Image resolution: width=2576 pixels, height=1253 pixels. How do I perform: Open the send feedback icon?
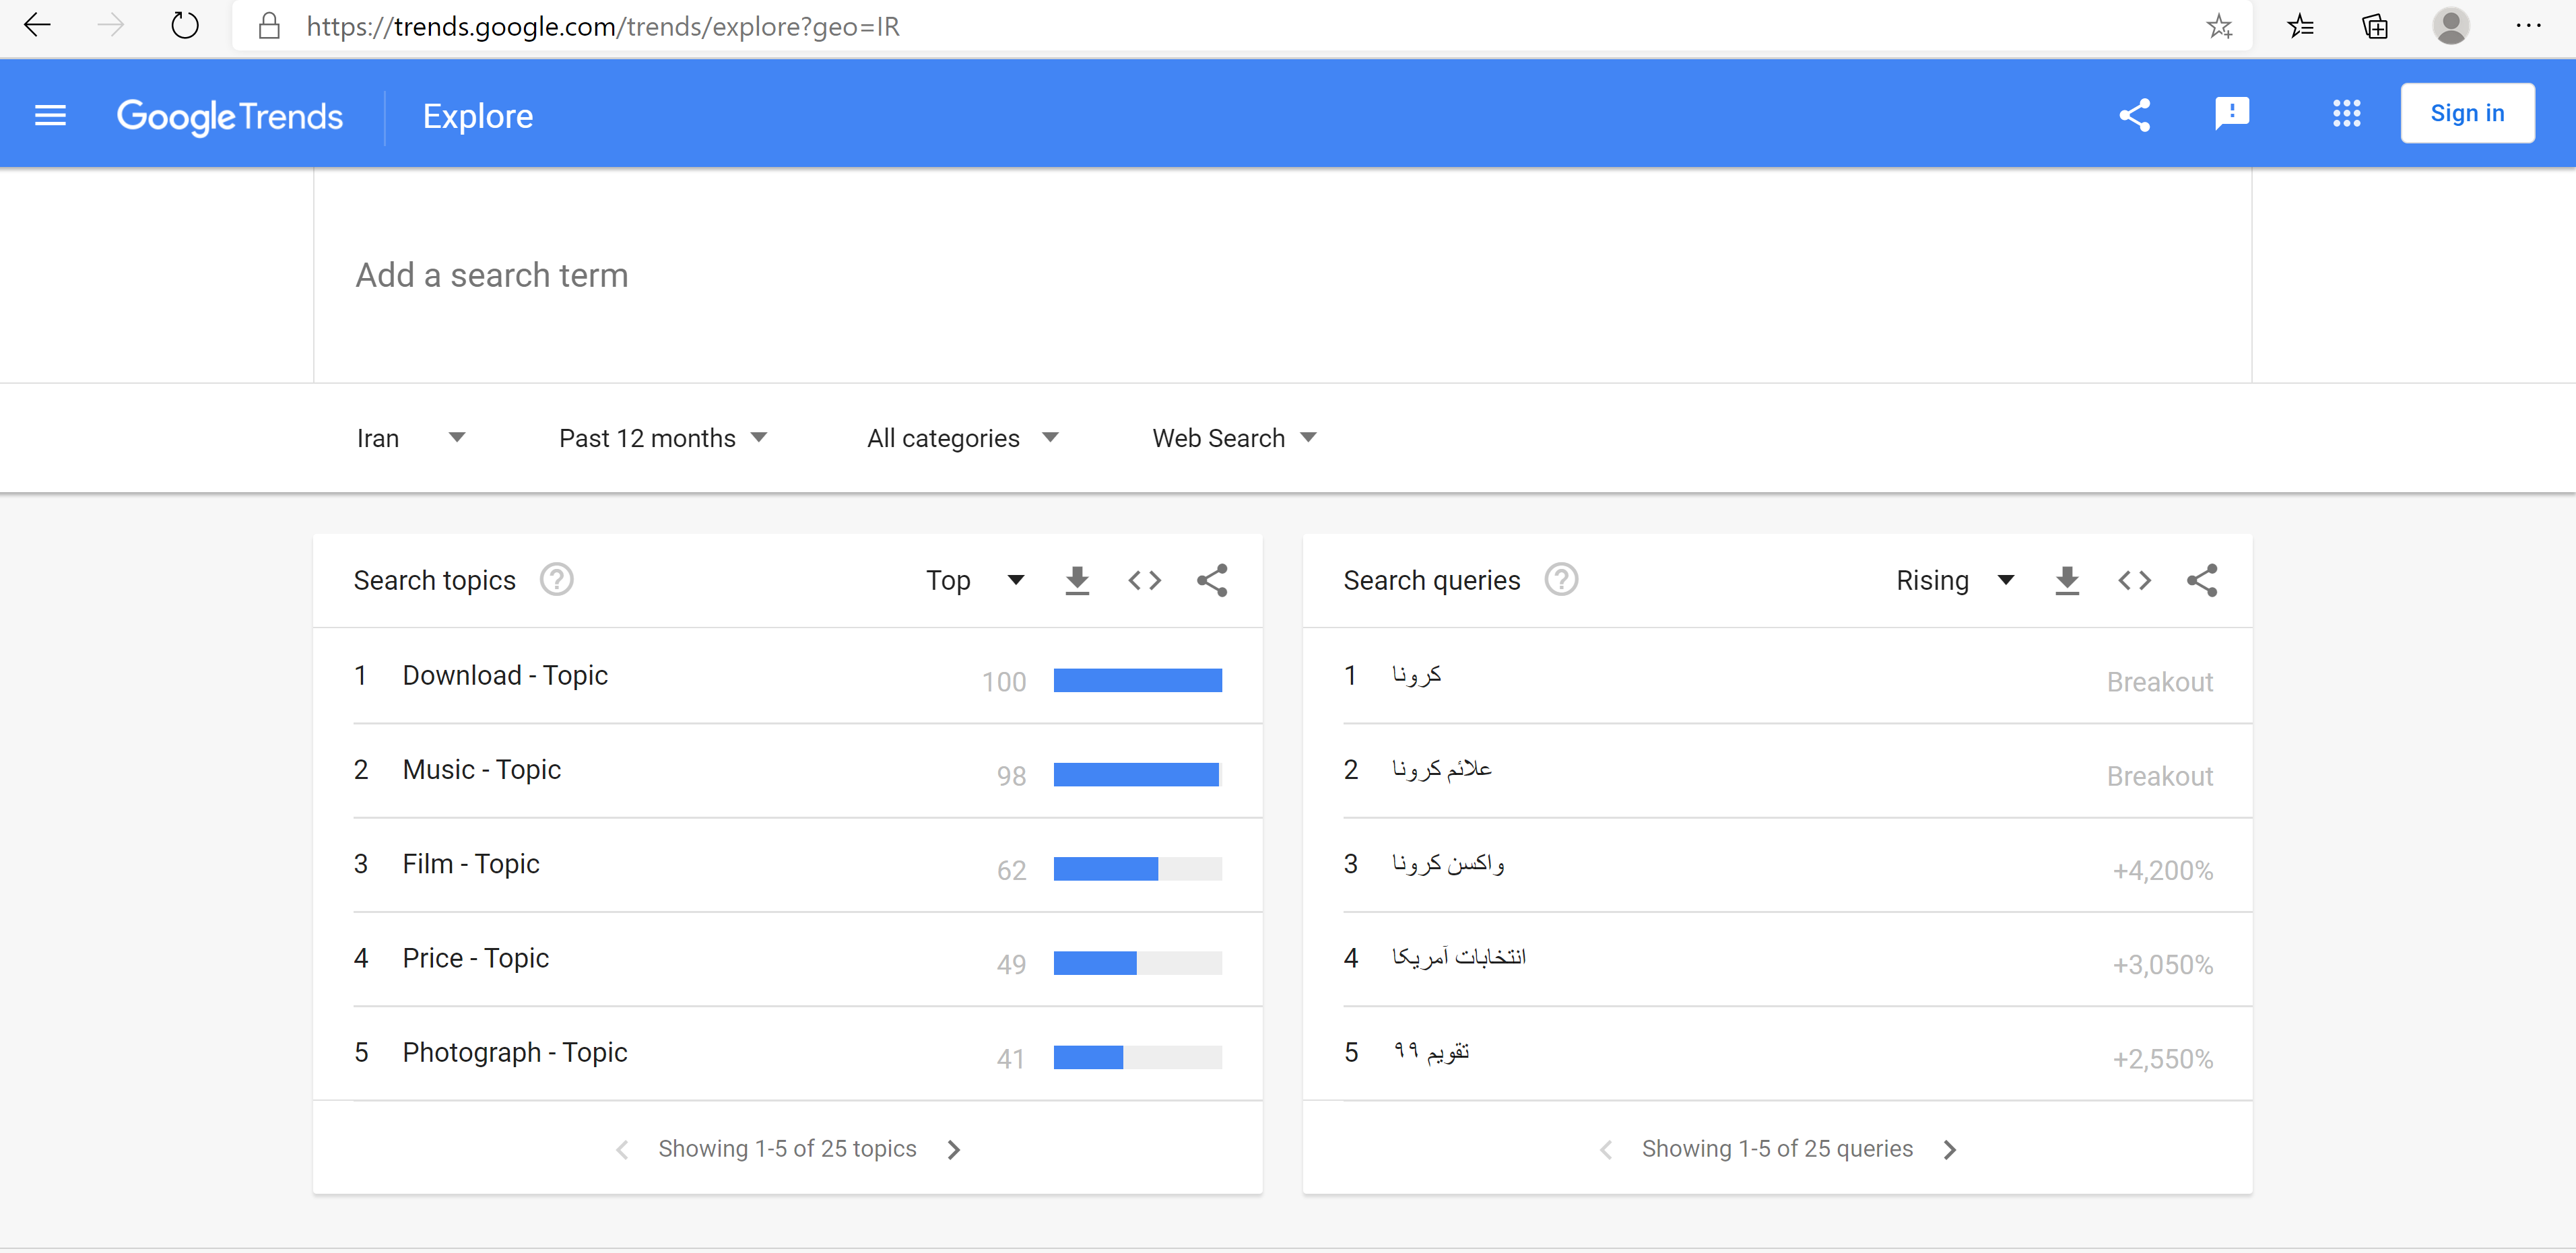[x=2232, y=114]
